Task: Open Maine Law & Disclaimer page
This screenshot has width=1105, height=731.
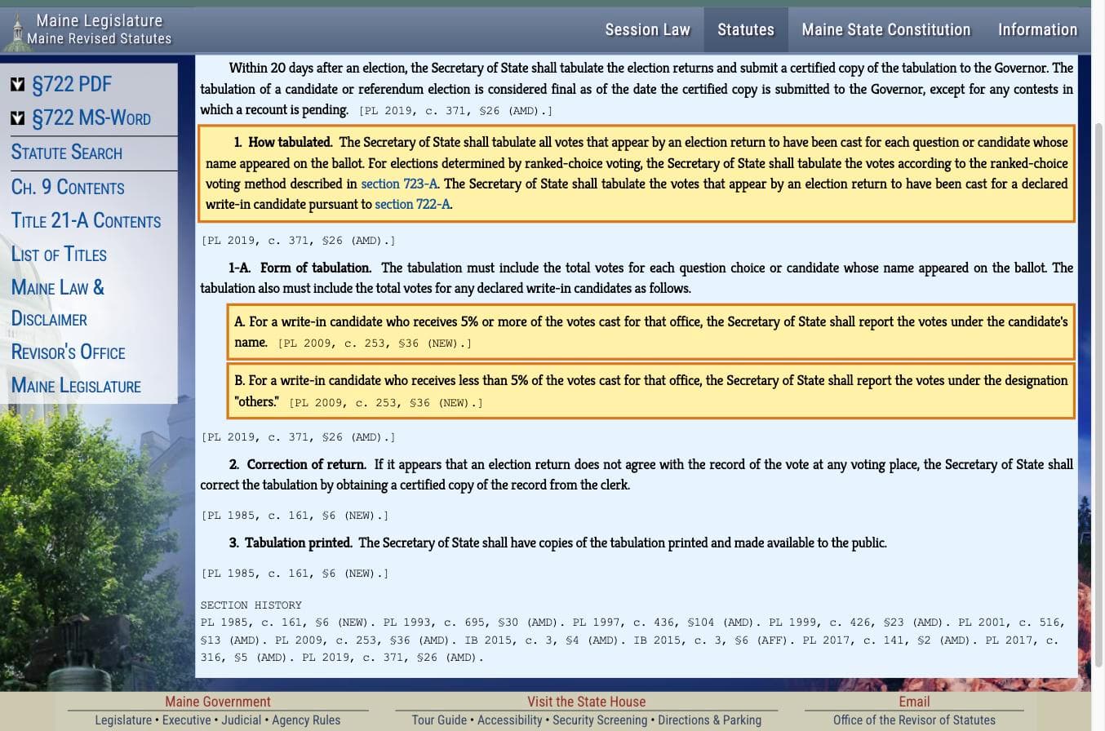Action: coord(58,303)
